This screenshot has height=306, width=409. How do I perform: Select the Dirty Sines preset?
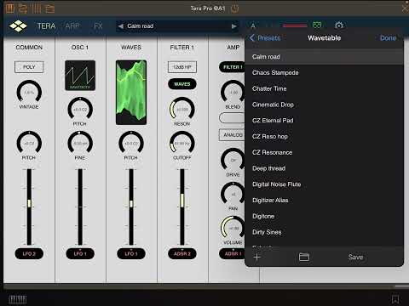(x=324, y=232)
